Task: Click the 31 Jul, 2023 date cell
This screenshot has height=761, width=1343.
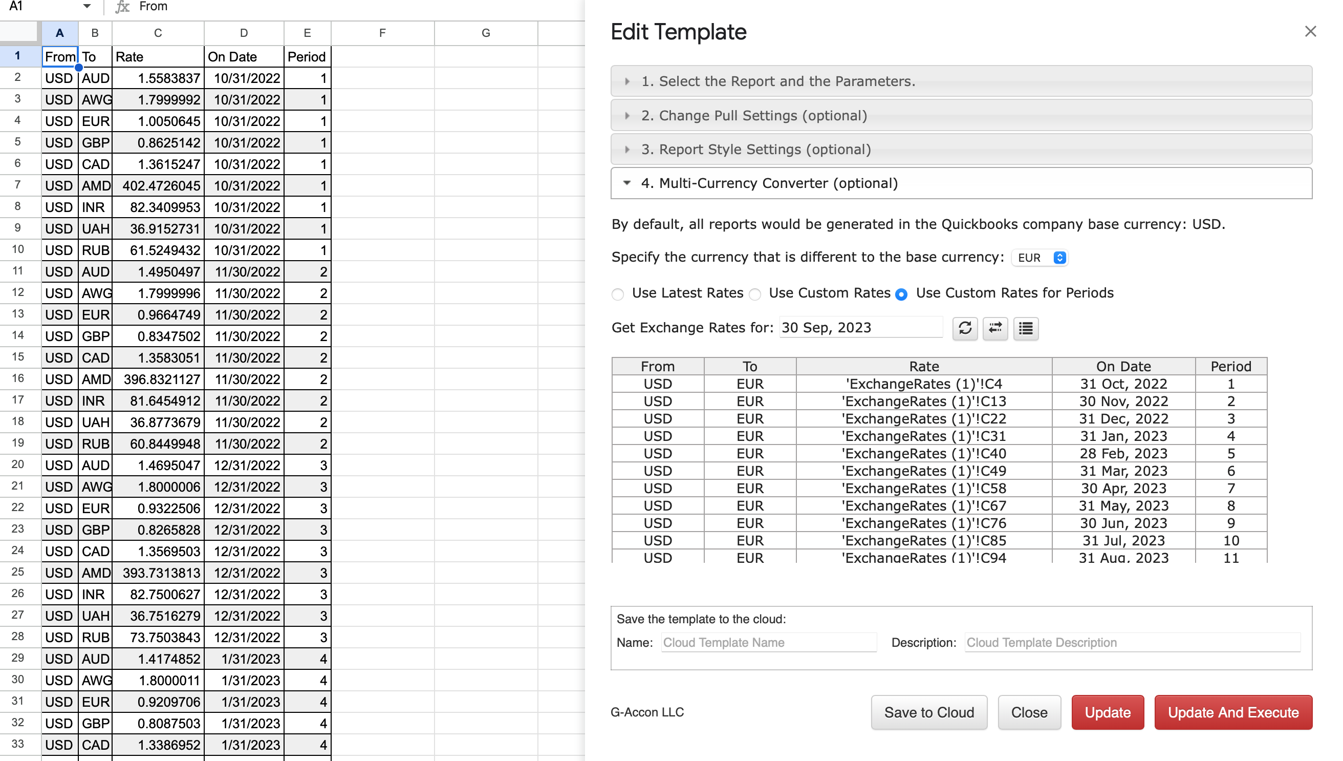Action: tap(1123, 540)
